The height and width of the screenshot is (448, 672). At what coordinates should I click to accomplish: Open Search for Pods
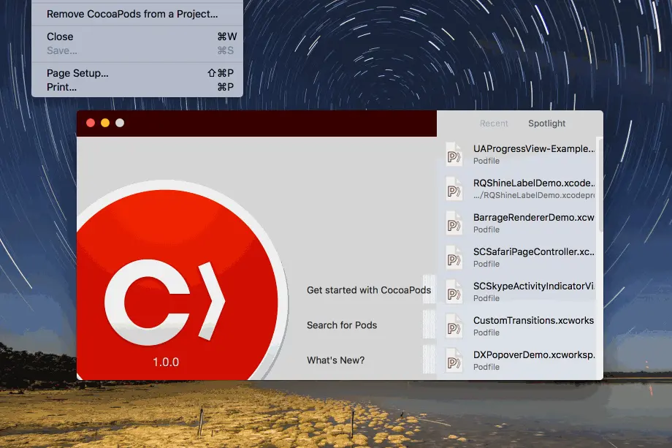342,325
